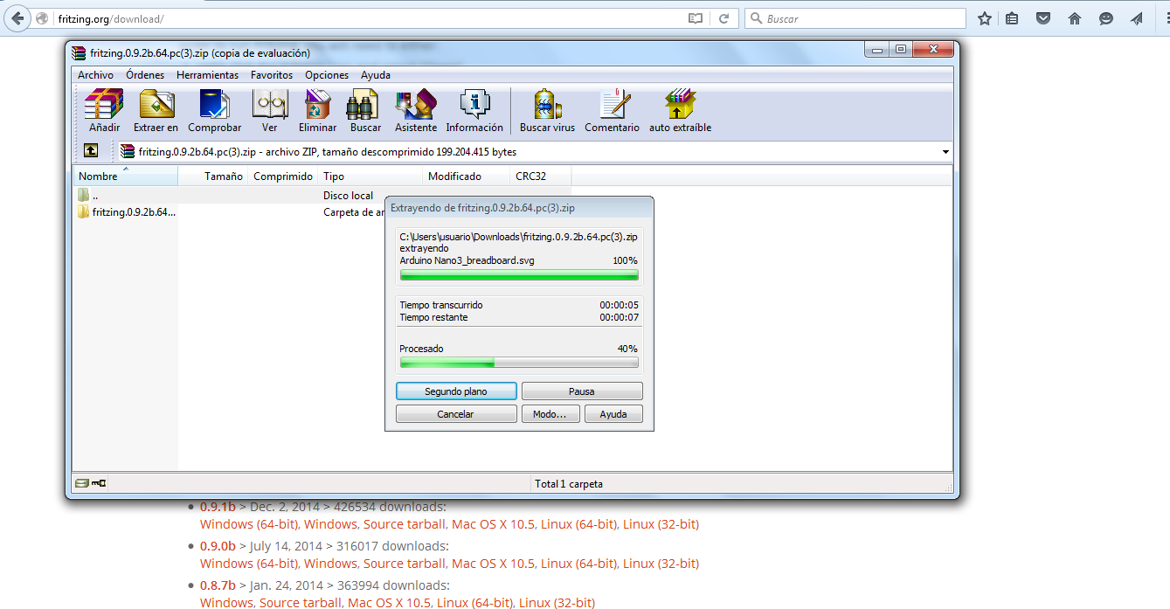
Task: Click the paper plane send icon in browser
Action: 1137,18
